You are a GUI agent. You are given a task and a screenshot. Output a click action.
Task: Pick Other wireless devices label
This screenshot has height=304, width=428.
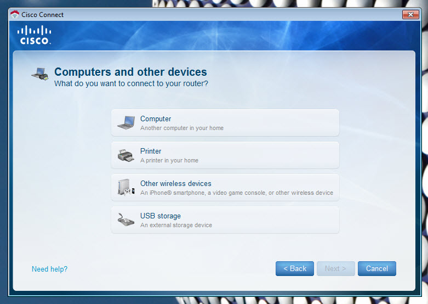pyautogui.click(x=176, y=183)
